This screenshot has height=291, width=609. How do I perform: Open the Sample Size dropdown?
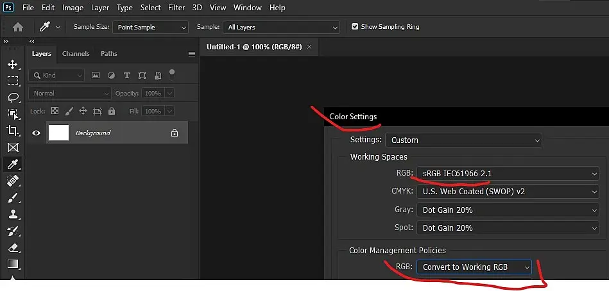tap(150, 27)
